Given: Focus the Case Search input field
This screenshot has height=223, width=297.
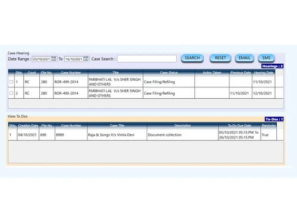Looking at the screenshot, I should (x=147, y=59).
